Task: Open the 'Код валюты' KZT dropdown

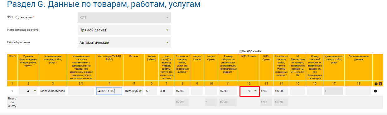Action: [124, 18]
